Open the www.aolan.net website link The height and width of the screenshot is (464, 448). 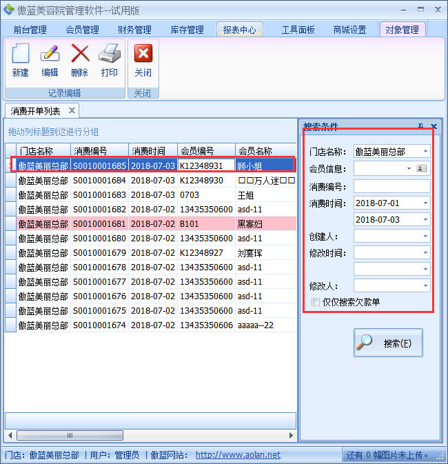[x=238, y=455]
